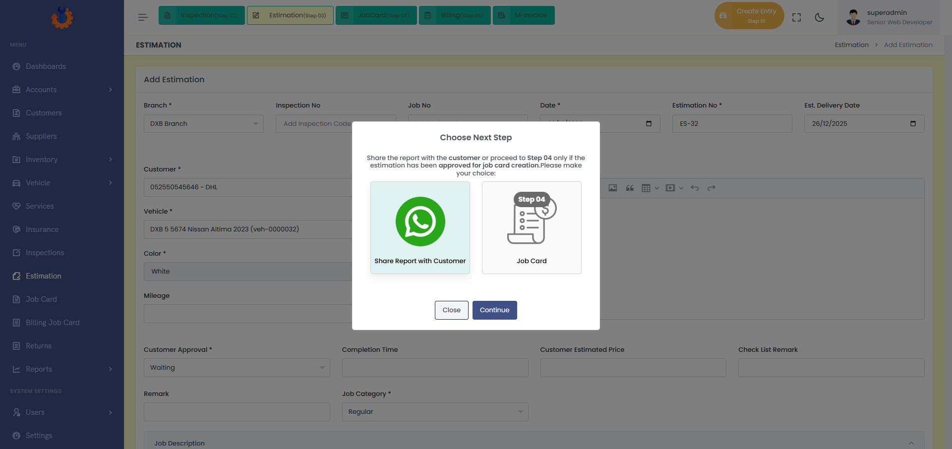Click the Estimation breadcrumb link
Viewport: 952px width, 449px height.
pyautogui.click(x=852, y=45)
